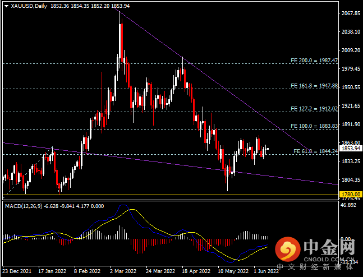Select the FE 127.2 = 1912.02 level label
The image size is (363, 277).
[314, 109]
